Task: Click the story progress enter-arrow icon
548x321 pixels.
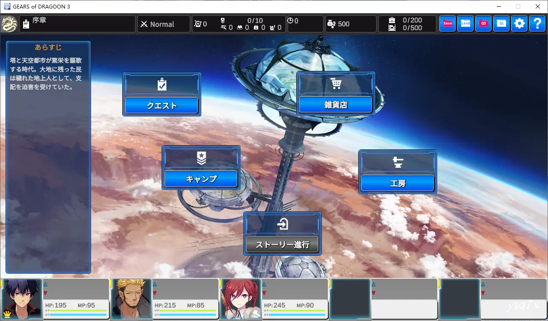Action: tap(283, 224)
